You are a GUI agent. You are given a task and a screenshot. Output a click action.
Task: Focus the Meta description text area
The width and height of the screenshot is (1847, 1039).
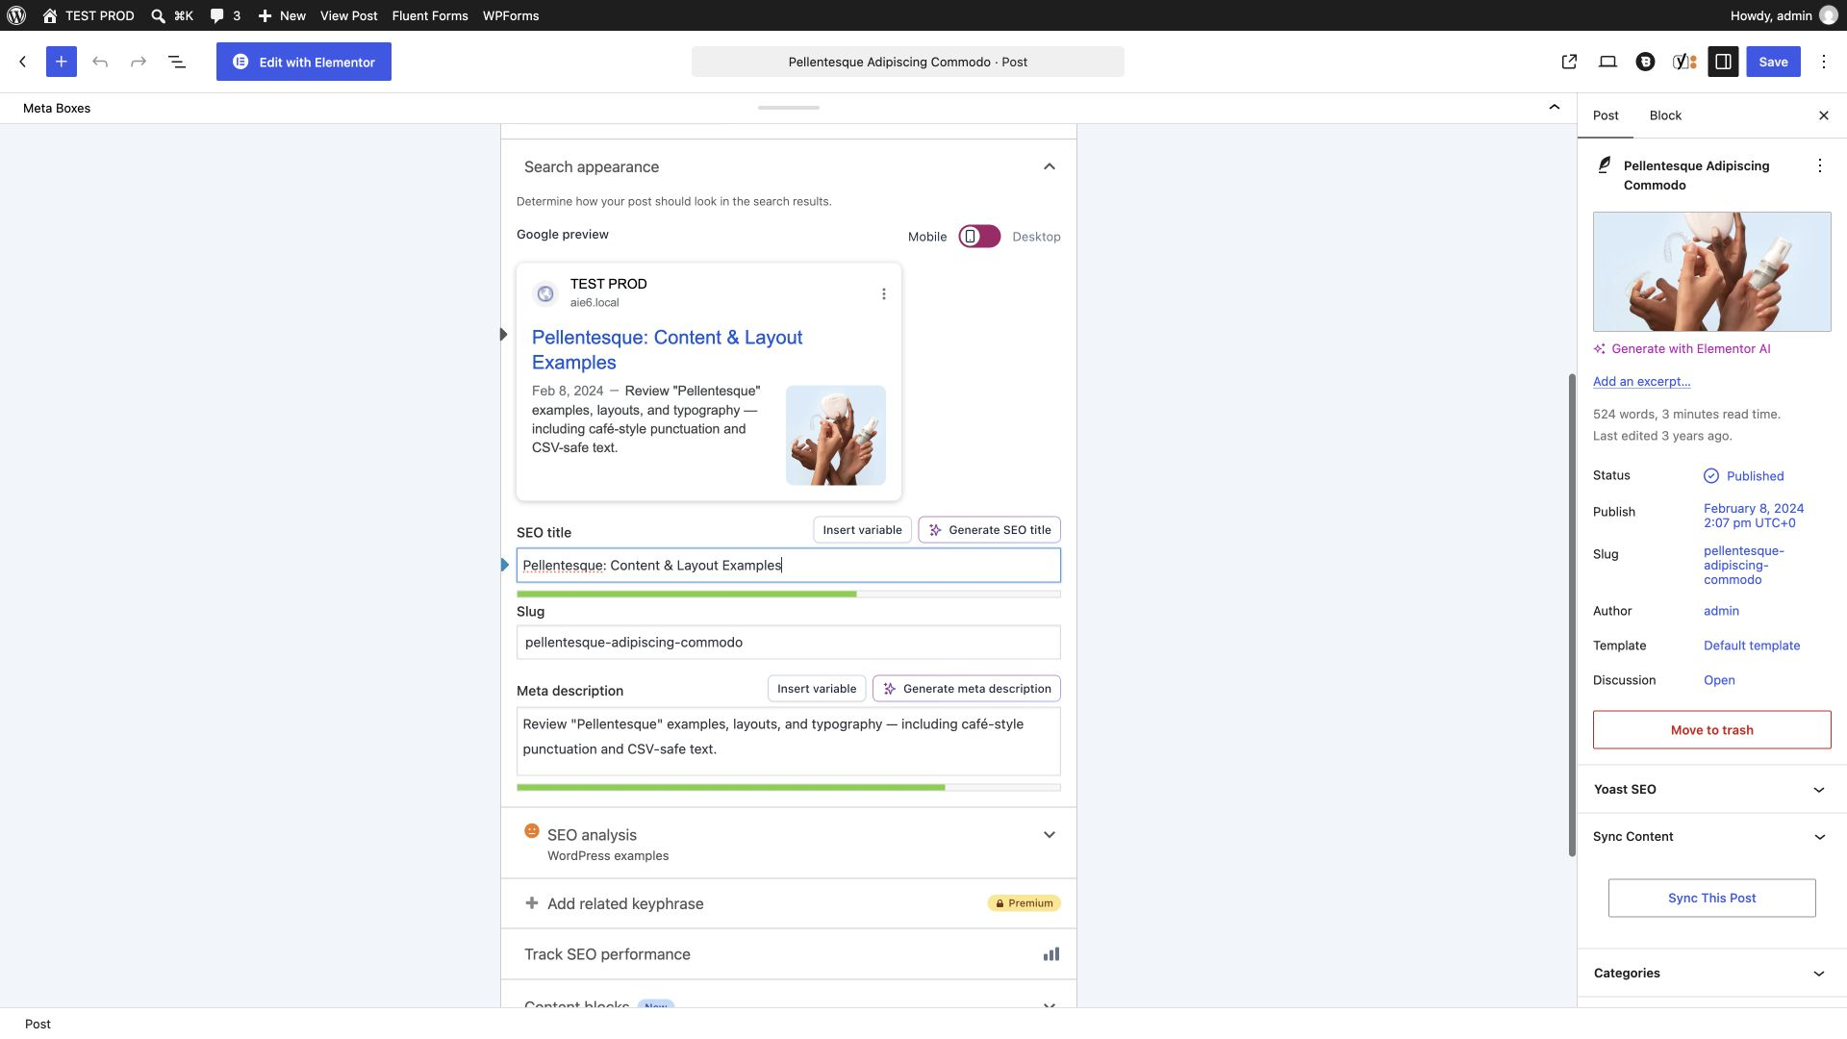(x=789, y=742)
